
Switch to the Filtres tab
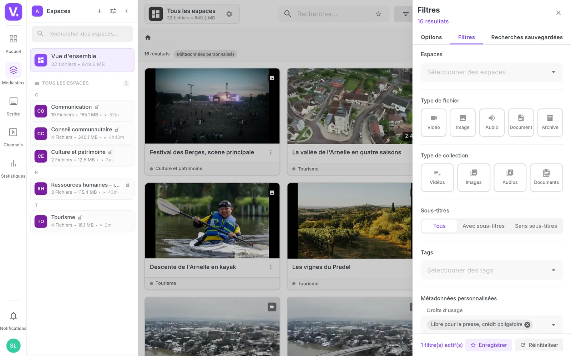click(466, 37)
